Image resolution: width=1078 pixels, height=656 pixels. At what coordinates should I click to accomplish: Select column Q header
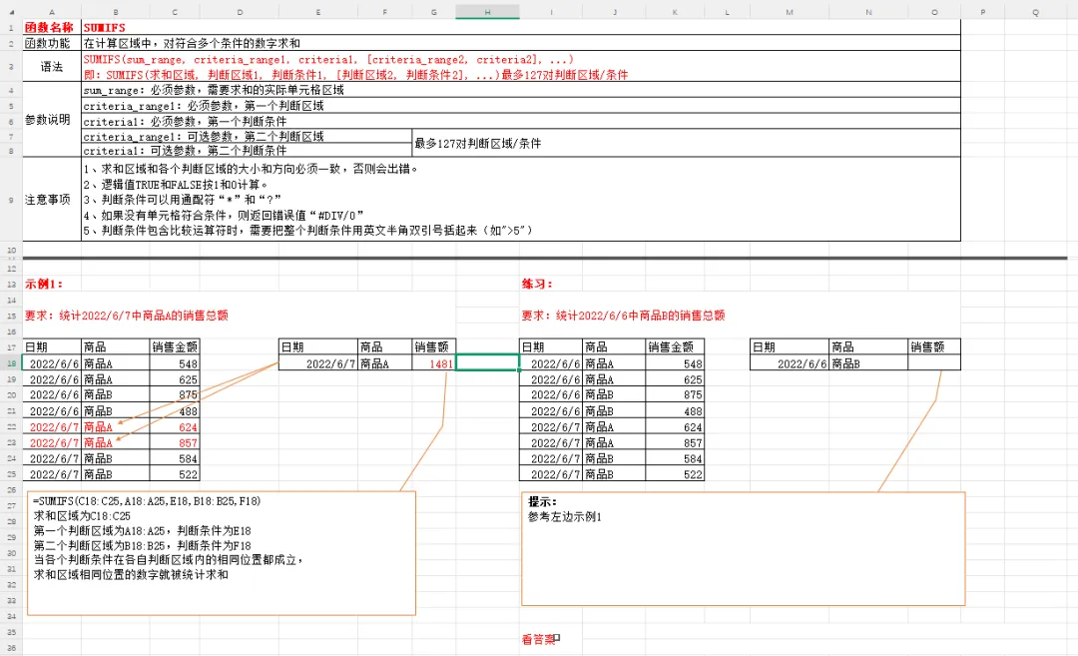pos(1035,12)
